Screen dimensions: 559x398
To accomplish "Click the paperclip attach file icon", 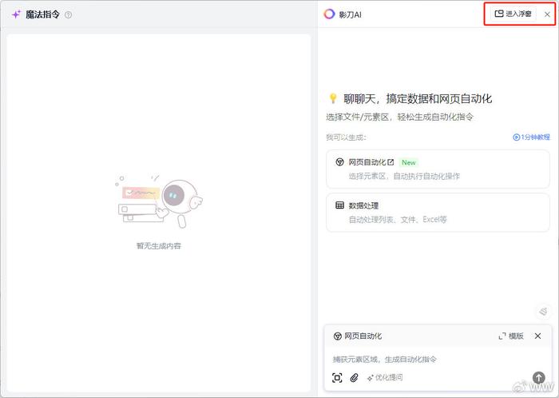I will [354, 378].
